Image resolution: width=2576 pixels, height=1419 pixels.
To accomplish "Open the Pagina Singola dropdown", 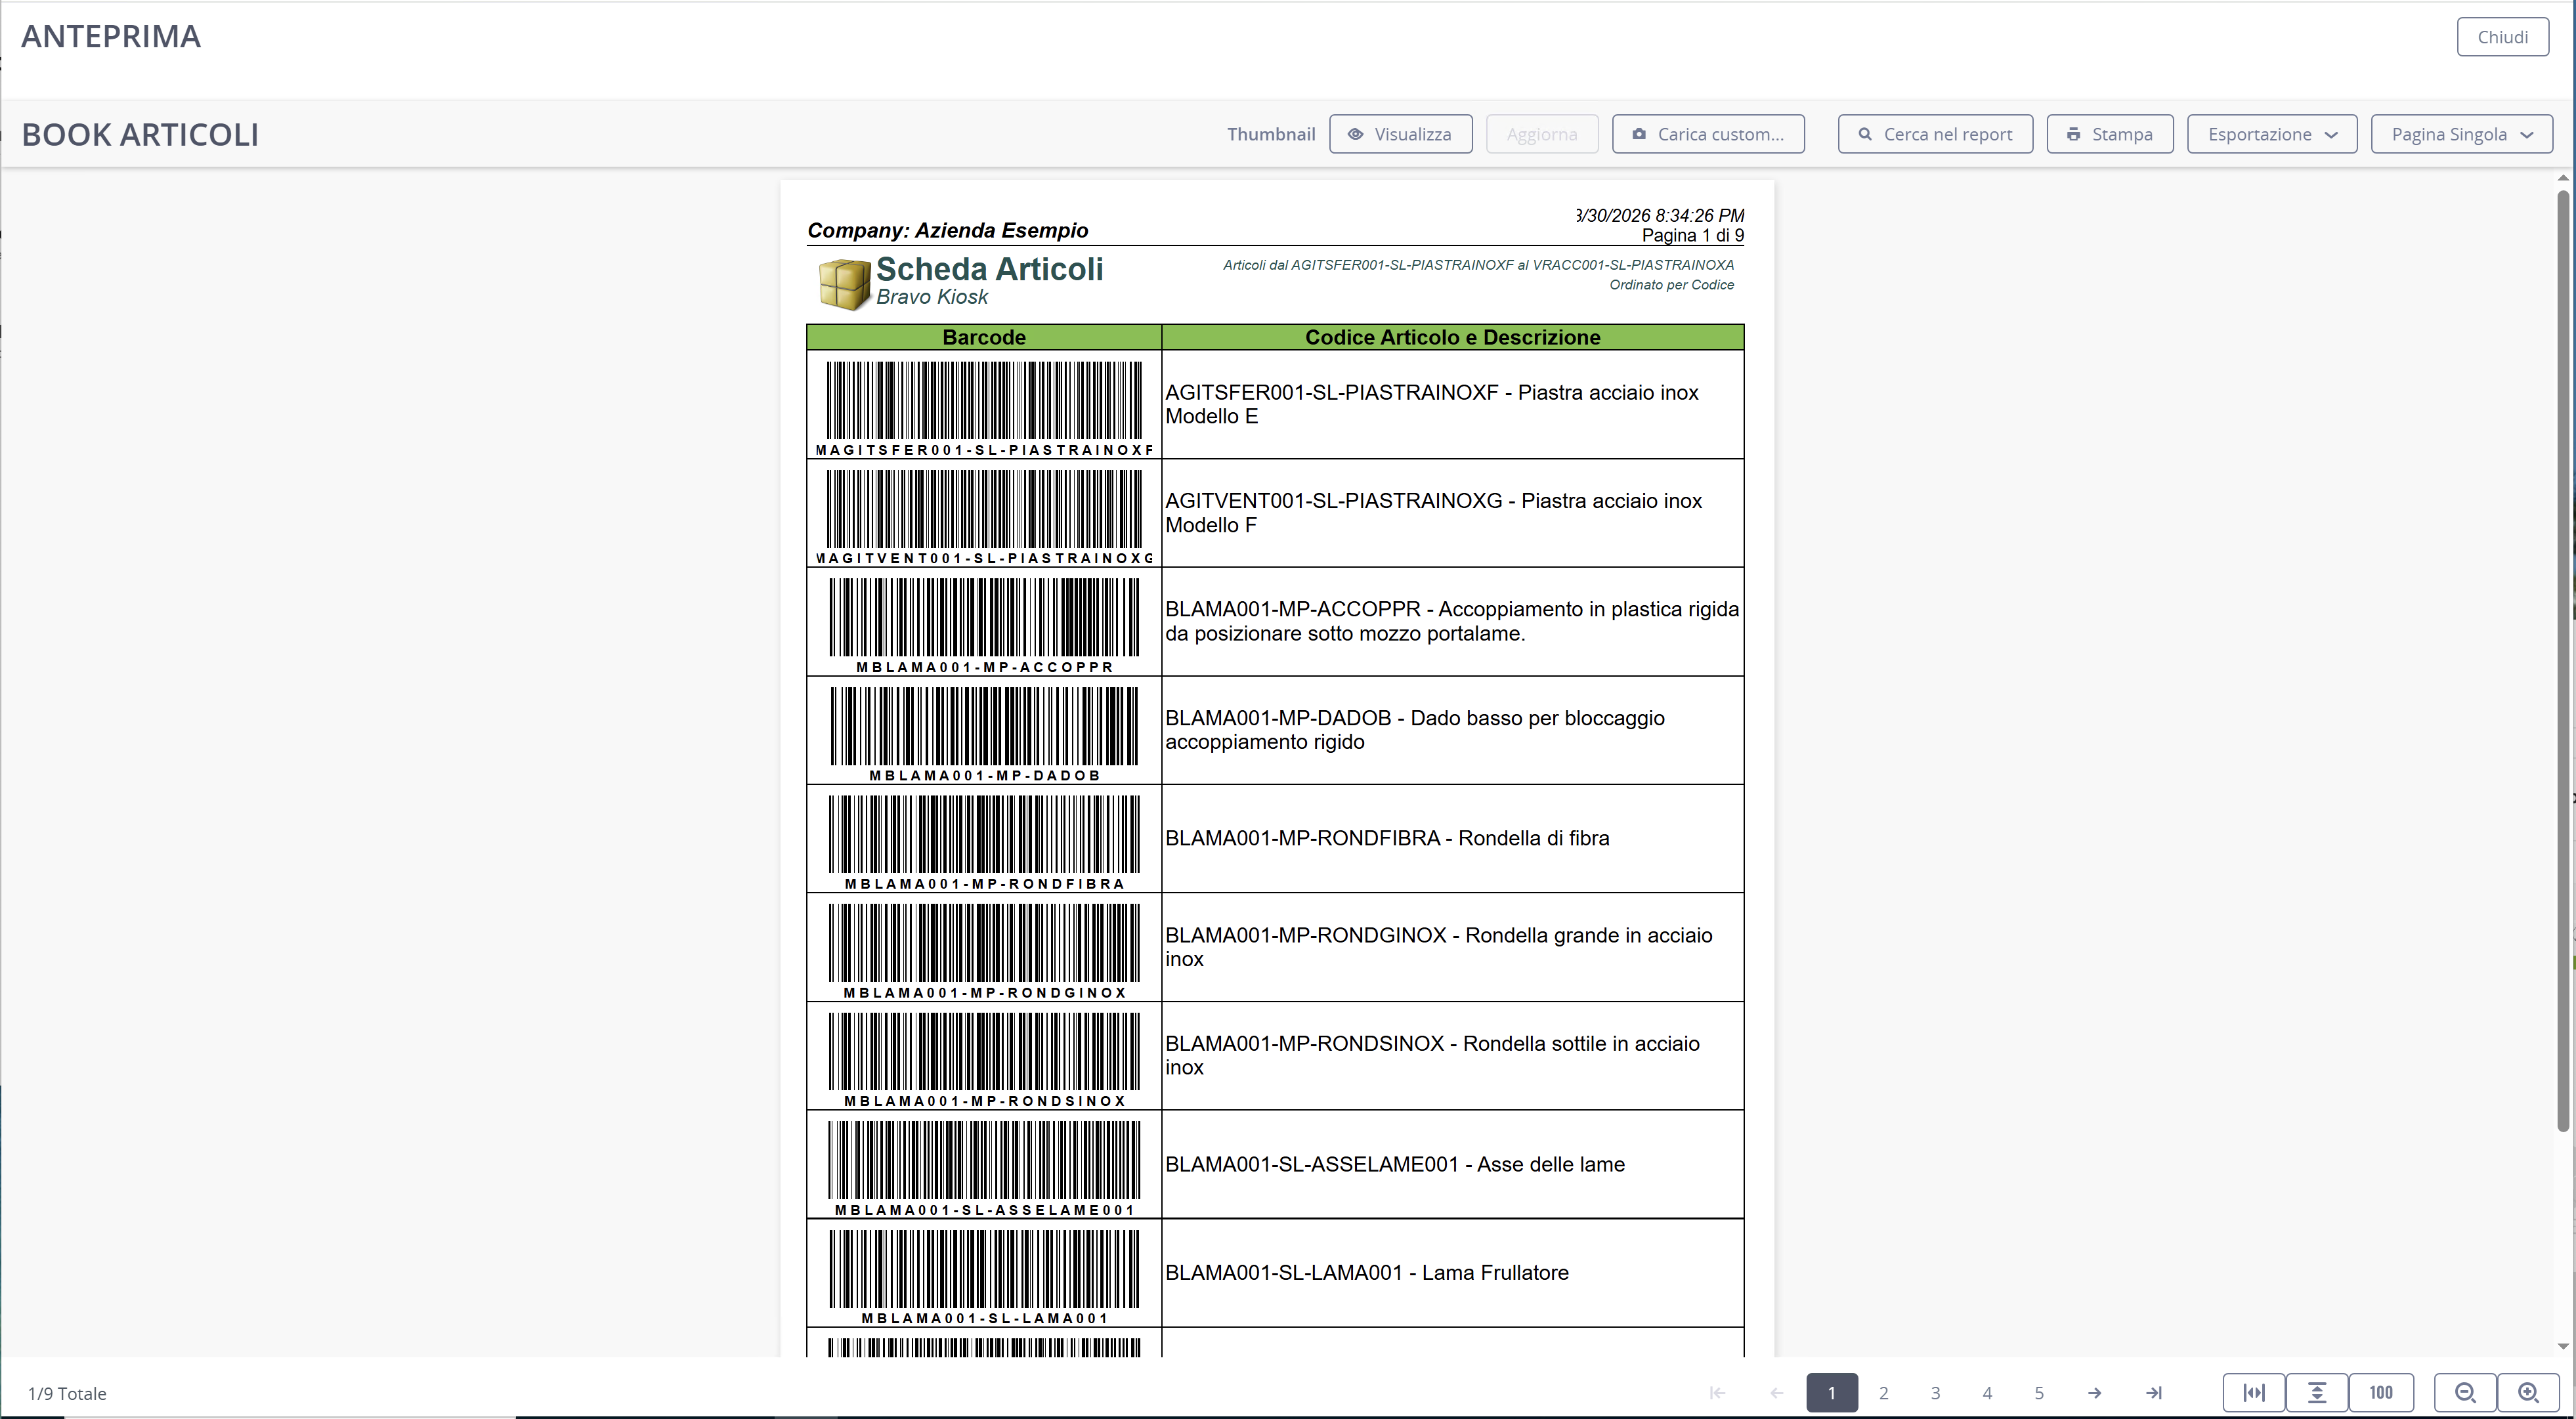I will (x=2461, y=134).
